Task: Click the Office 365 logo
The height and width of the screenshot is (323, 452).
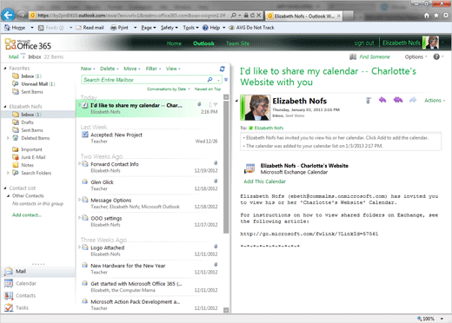Action: 28,44
